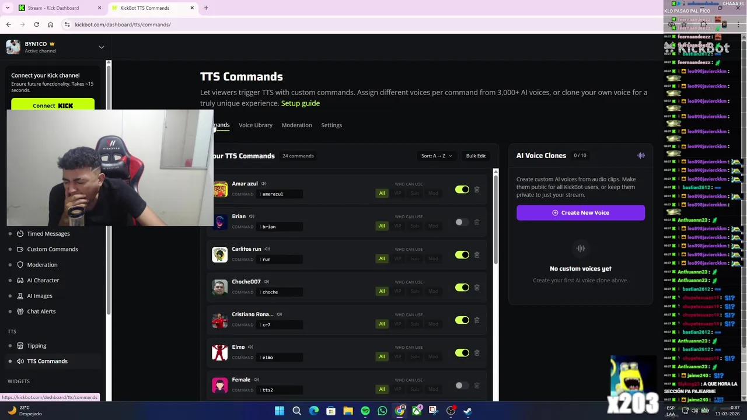Viewport: 747px width, 420px height.
Task: Open AI Images in the sidebar
Action: (40, 296)
